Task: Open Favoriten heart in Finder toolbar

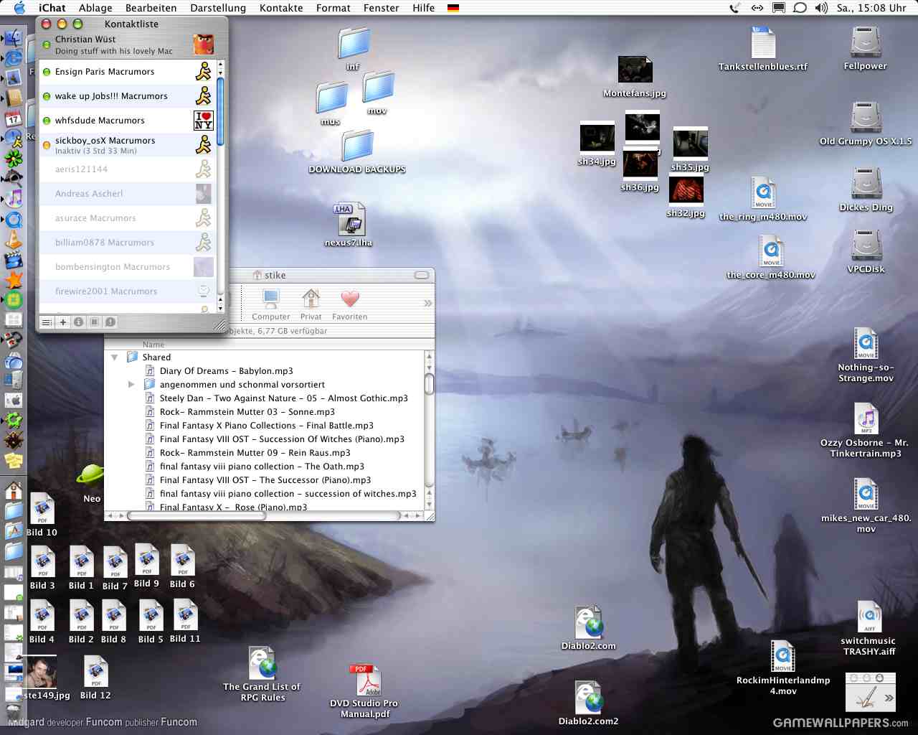Action: pyautogui.click(x=349, y=304)
